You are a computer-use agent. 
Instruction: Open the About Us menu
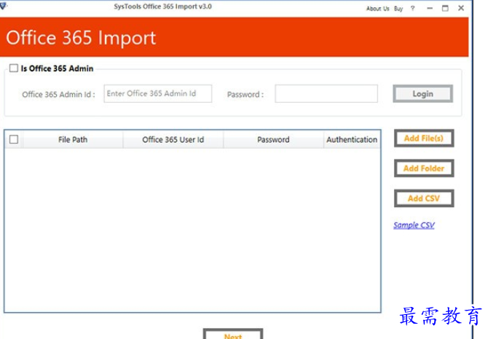[x=377, y=9]
